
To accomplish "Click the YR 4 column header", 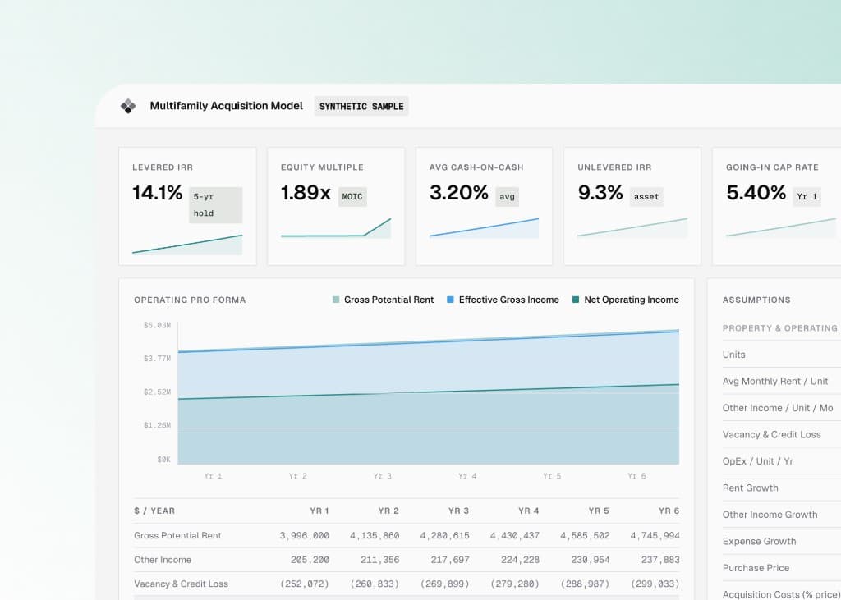I will (528, 511).
